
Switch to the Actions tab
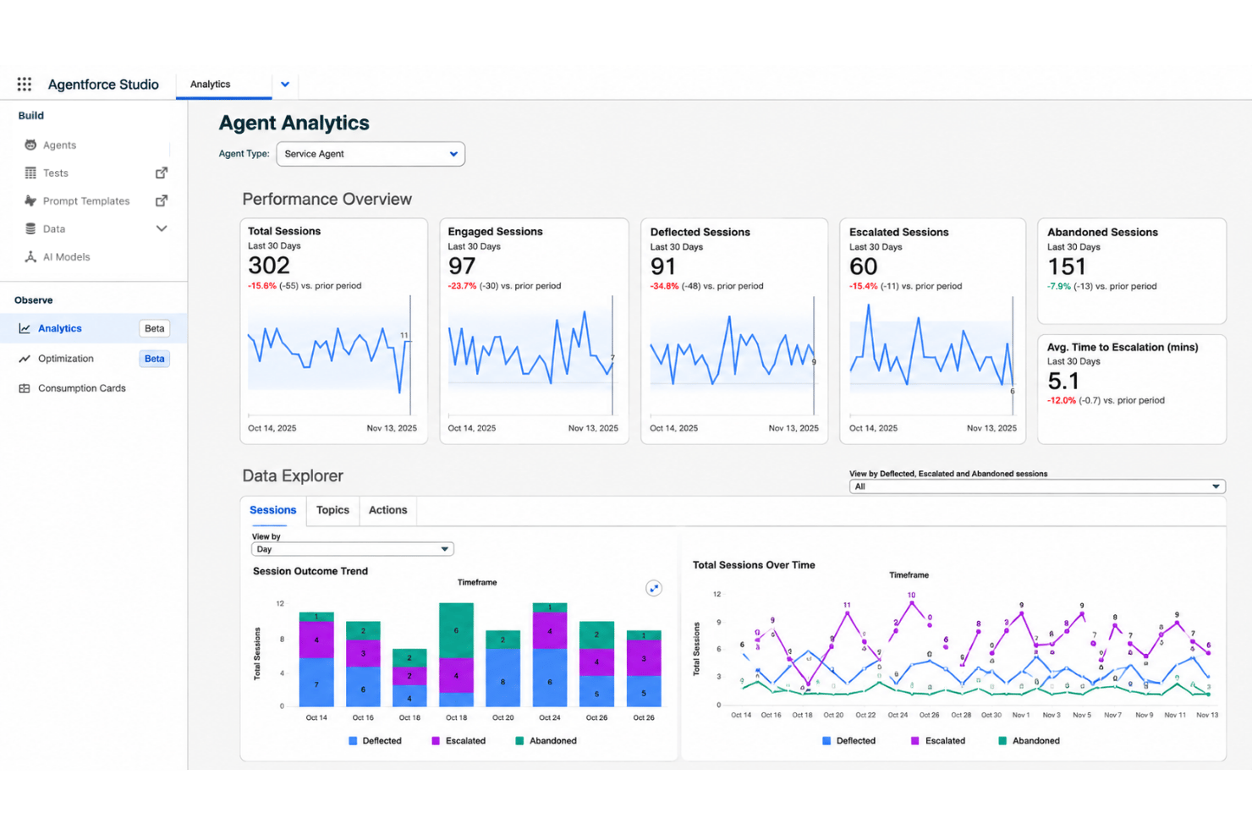pyautogui.click(x=387, y=510)
